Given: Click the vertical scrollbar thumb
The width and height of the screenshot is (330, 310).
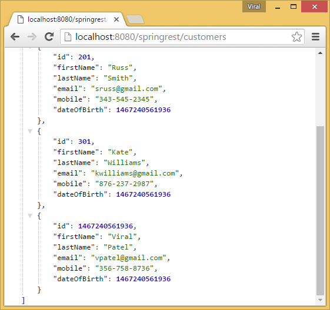Looking at the screenshot, I should (x=320, y=211).
